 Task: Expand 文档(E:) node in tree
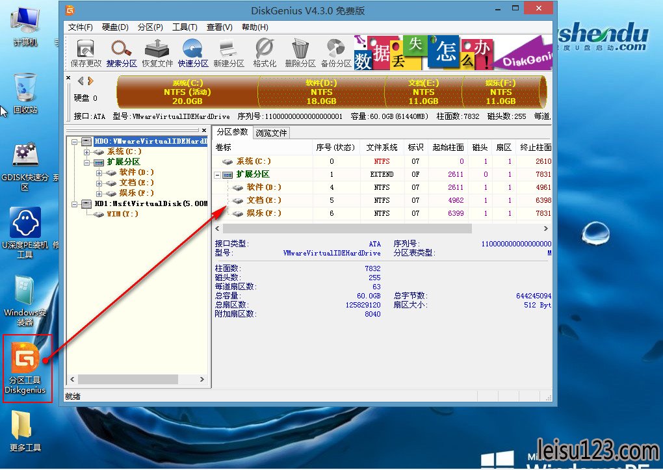99,183
